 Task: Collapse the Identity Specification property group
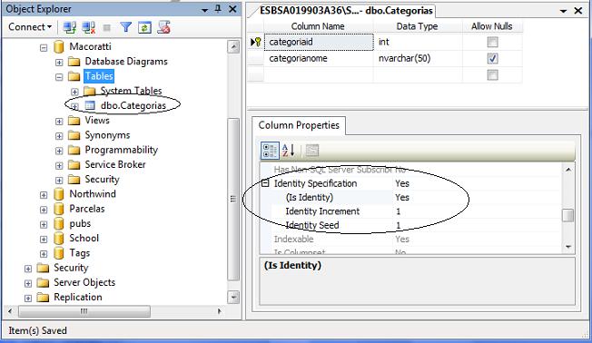[265, 183]
